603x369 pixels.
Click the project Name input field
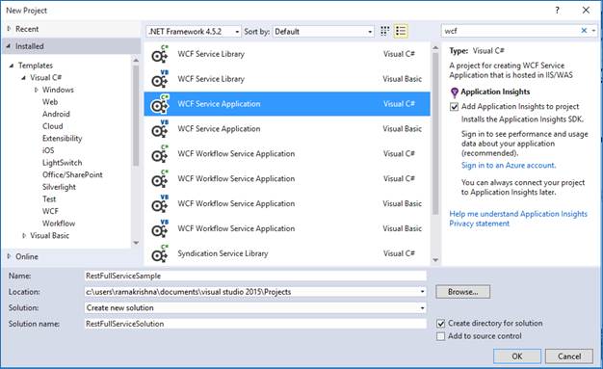coord(255,276)
